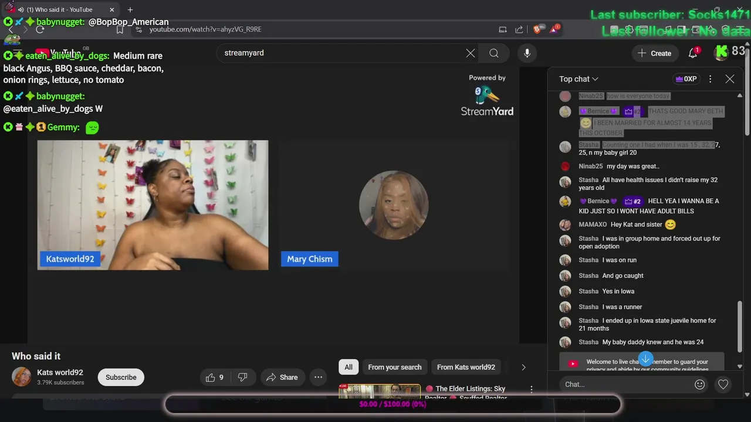Open the Kats world92 channel name link
This screenshot has width=751, height=422.
(x=60, y=373)
